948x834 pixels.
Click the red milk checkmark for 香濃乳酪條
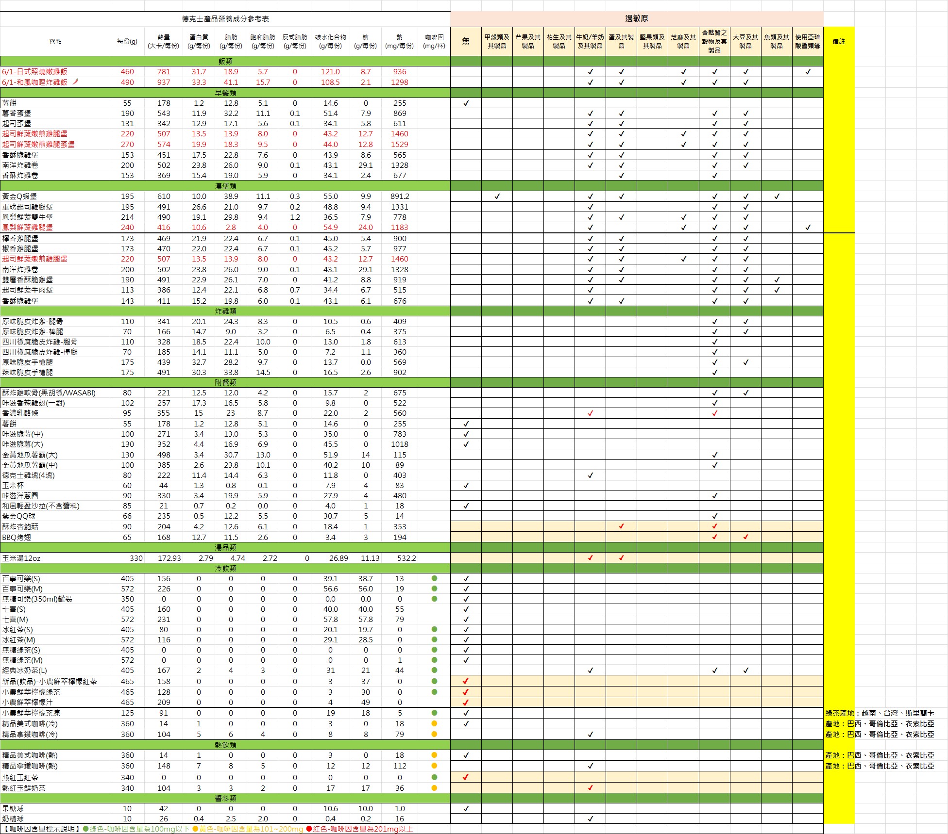pos(590,413)
